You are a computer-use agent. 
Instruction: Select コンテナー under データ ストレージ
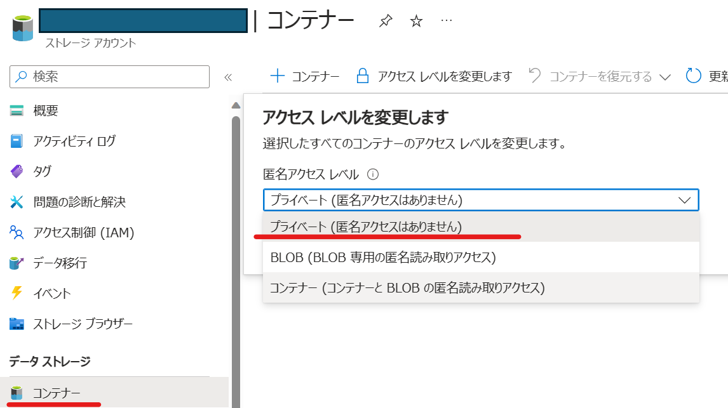point(114,393)
